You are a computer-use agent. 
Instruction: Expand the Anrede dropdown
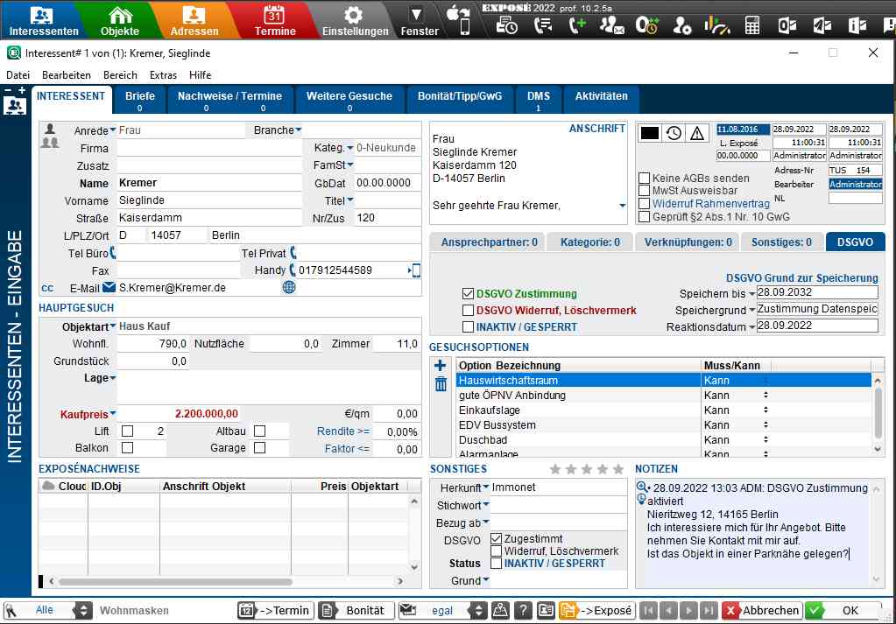[x=113, y=130]
